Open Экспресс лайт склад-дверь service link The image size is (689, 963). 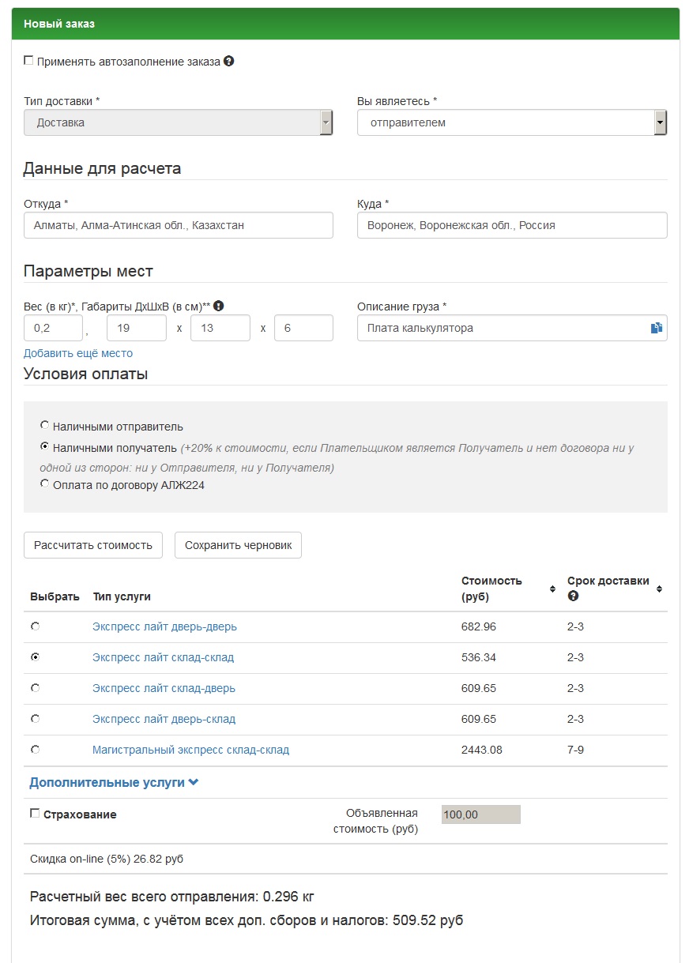click(164, 688)
